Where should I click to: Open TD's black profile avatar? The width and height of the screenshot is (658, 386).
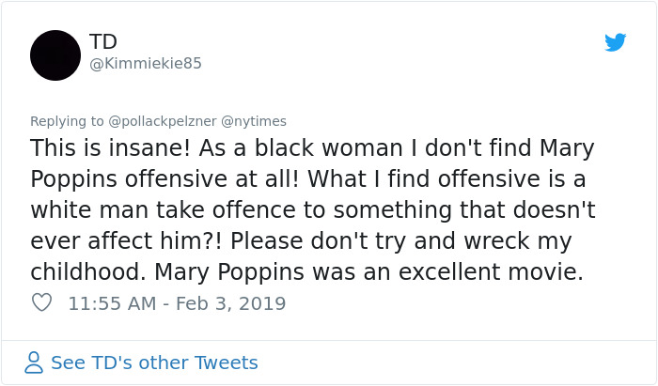(55, 54)
